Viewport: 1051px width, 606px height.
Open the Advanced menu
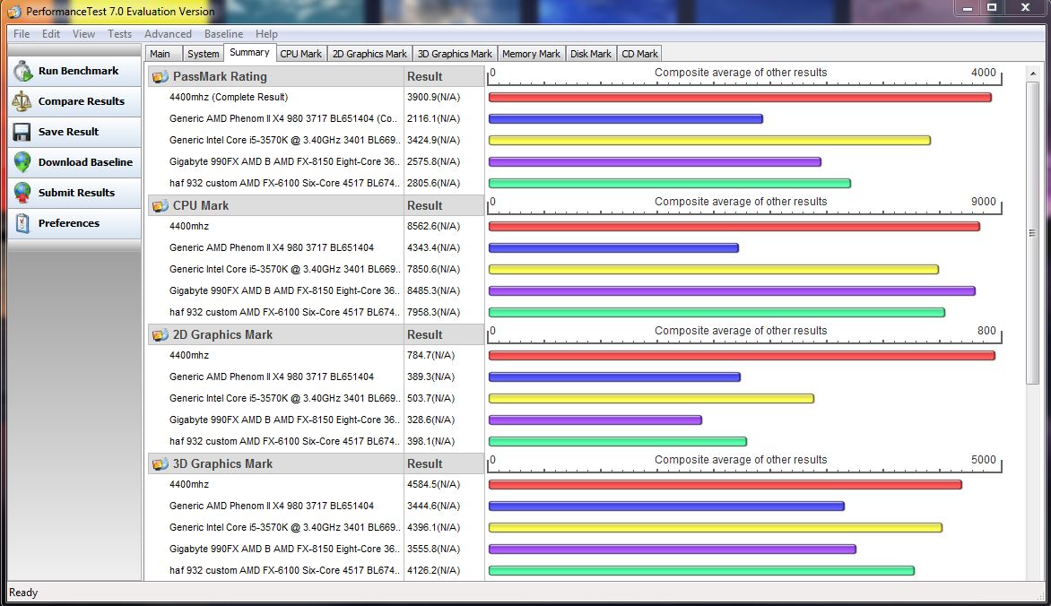[168, 33]
